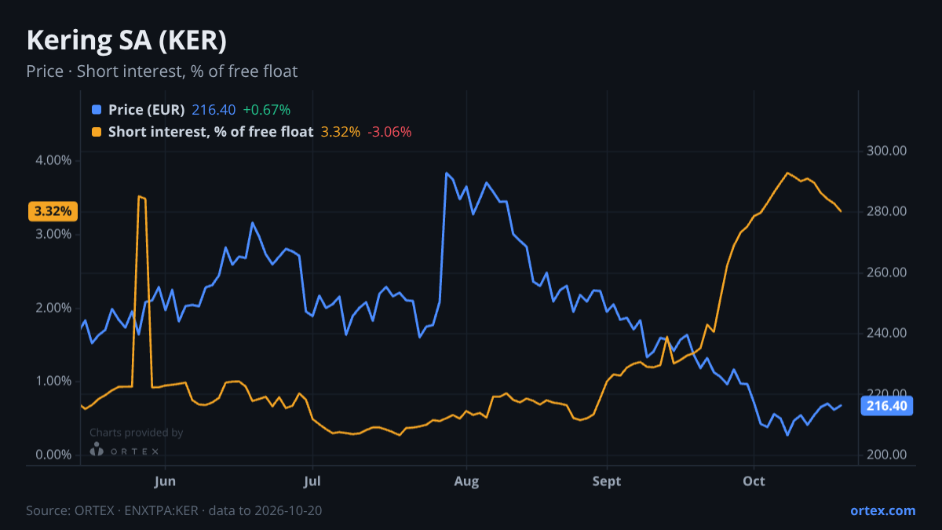Click the 280.00 right axis label
Image resolution: width=942 pixels, height=530 pixels.
[887, 212]
